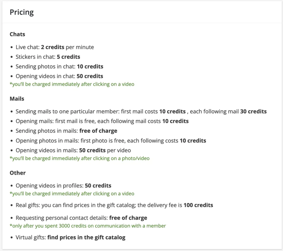Select the Stickers in chat 5 credits item
The width and height of the screenshot is (283, 251).
tap(48, 57)
